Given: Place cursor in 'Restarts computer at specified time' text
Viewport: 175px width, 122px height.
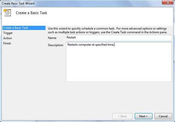Looking at the screenshot, I should 91,45.
